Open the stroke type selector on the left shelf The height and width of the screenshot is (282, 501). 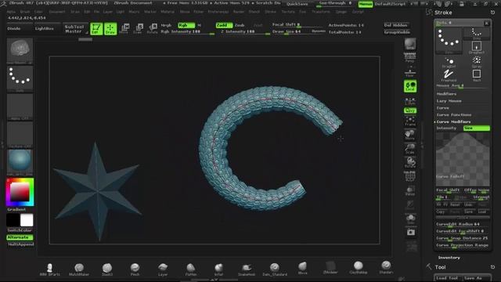click(20, 78)
